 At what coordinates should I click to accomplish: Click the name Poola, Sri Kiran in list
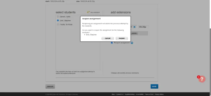(66, 25)
